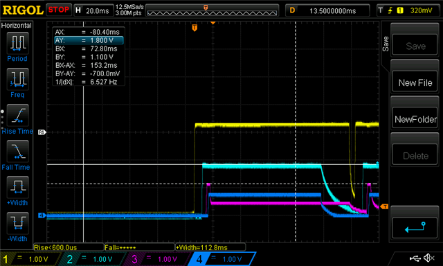
Task: Click the waveform memory overview bar
Action: (213, 11)
